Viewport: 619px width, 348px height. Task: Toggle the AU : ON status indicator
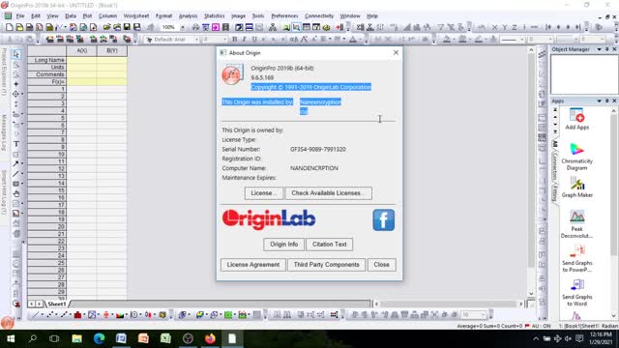point(542,326)
